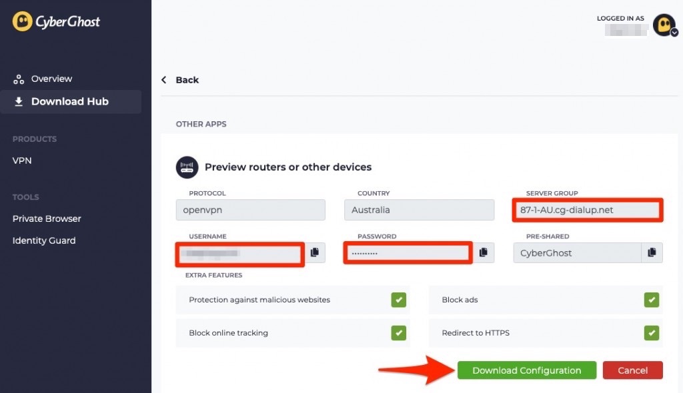683x393 pixels.
Task: Click the Pre-shared CyberGhost field
Action: tap(577, 253)
